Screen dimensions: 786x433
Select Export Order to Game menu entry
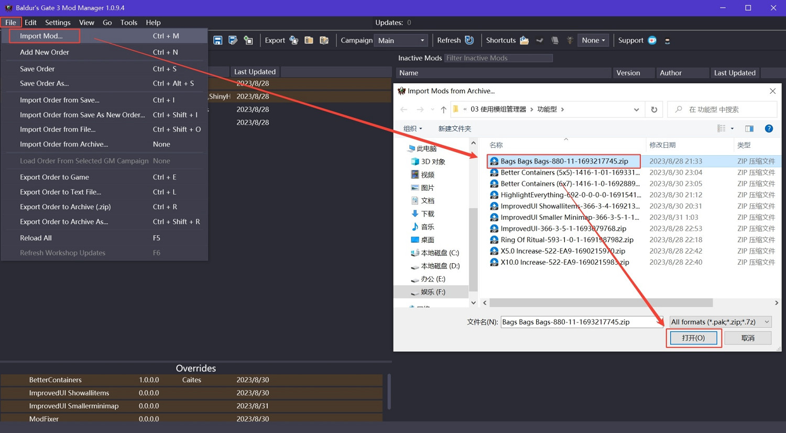pyautogui.click(x=54, y=177)
